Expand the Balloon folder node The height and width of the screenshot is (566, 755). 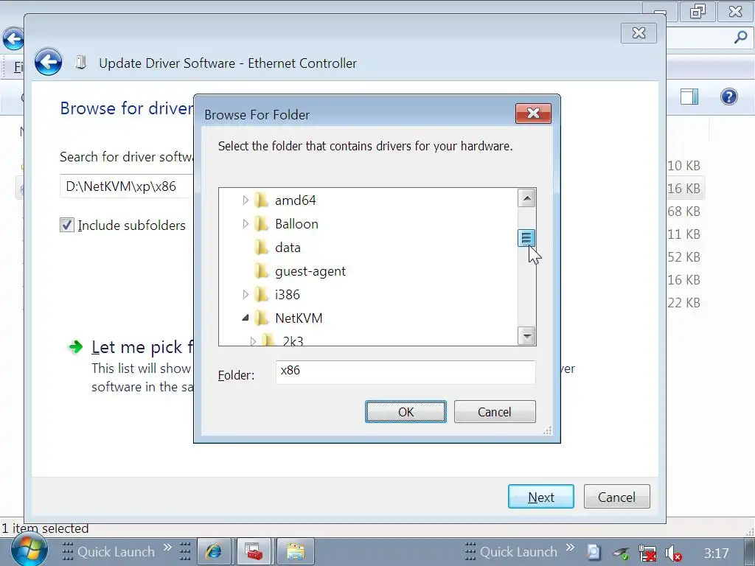click(x=246, y=224)
